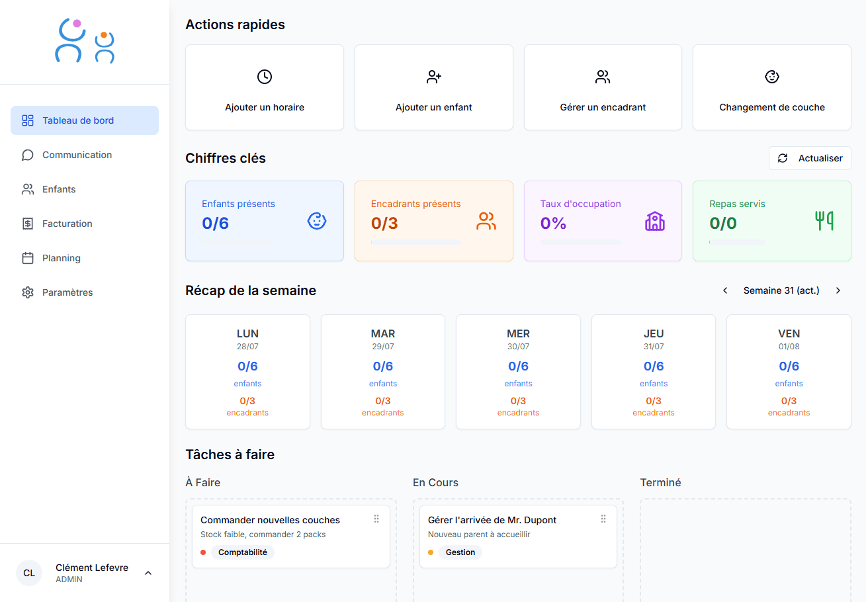The width and height of the screenshot is (866, 602).
Task: Click the Actualiser button
Action: pos(810,158)
